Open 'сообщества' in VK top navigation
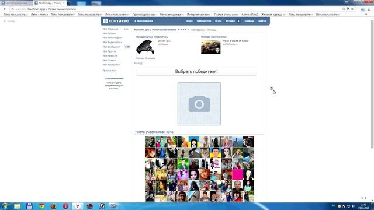The image size is (374, 210). tap(204, 21)
